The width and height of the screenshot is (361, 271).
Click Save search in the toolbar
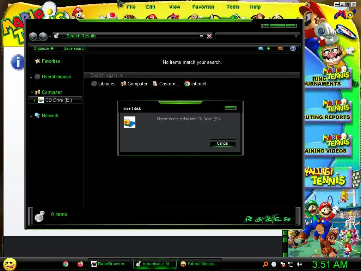pyautogui.click(x=75, y=48)
